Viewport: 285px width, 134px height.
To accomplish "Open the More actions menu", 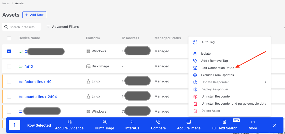I will [x=253, y=125].
